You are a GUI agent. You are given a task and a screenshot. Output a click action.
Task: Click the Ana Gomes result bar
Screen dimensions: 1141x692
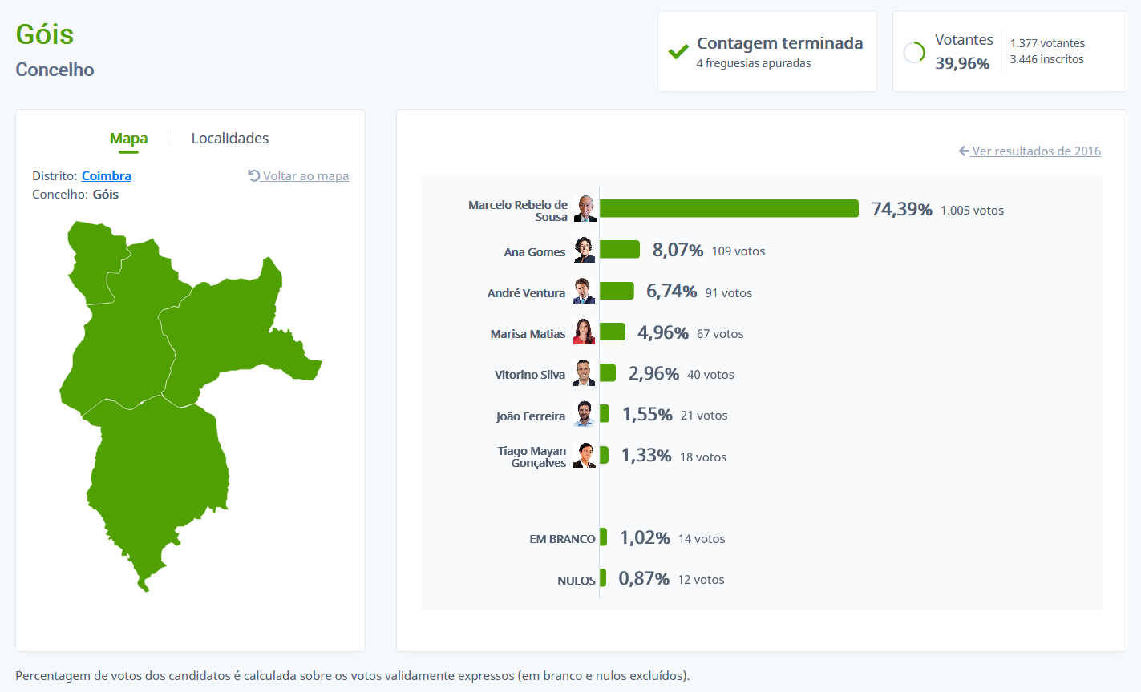[620, 250]
